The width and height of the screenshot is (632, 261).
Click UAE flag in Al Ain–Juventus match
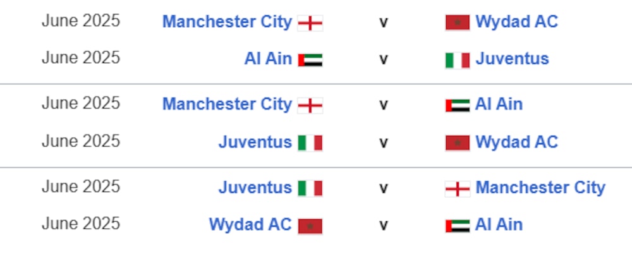click(310, 60)
